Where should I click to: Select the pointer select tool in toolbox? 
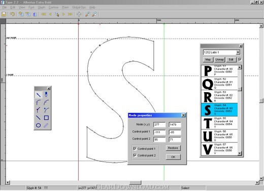pos(39,95)
